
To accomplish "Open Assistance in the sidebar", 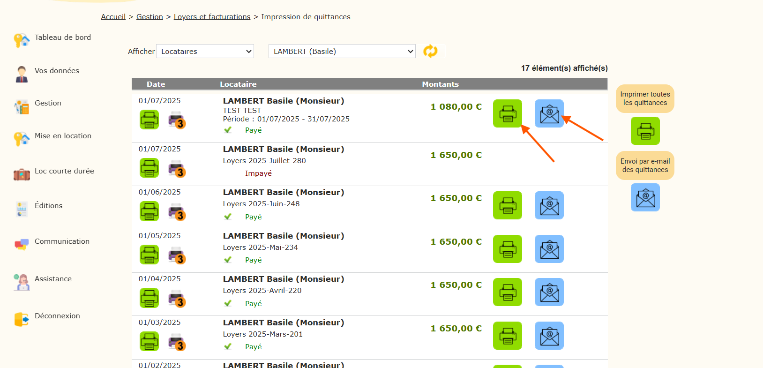I will coord(53,279).
